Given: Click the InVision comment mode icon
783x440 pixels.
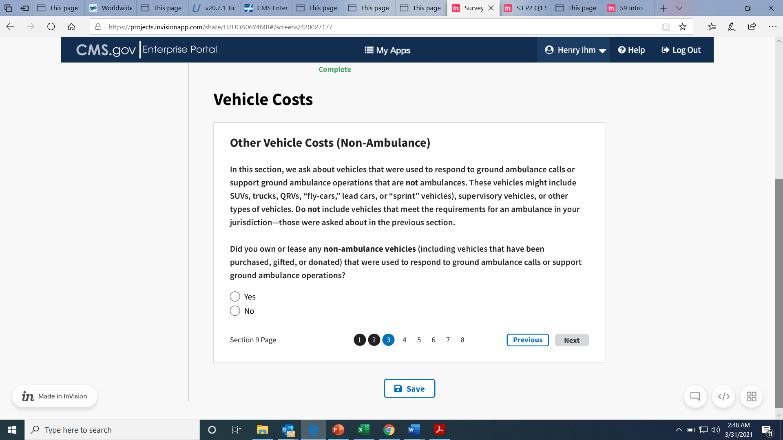Looking at the screenshot, I should click(x=695, y=396).
